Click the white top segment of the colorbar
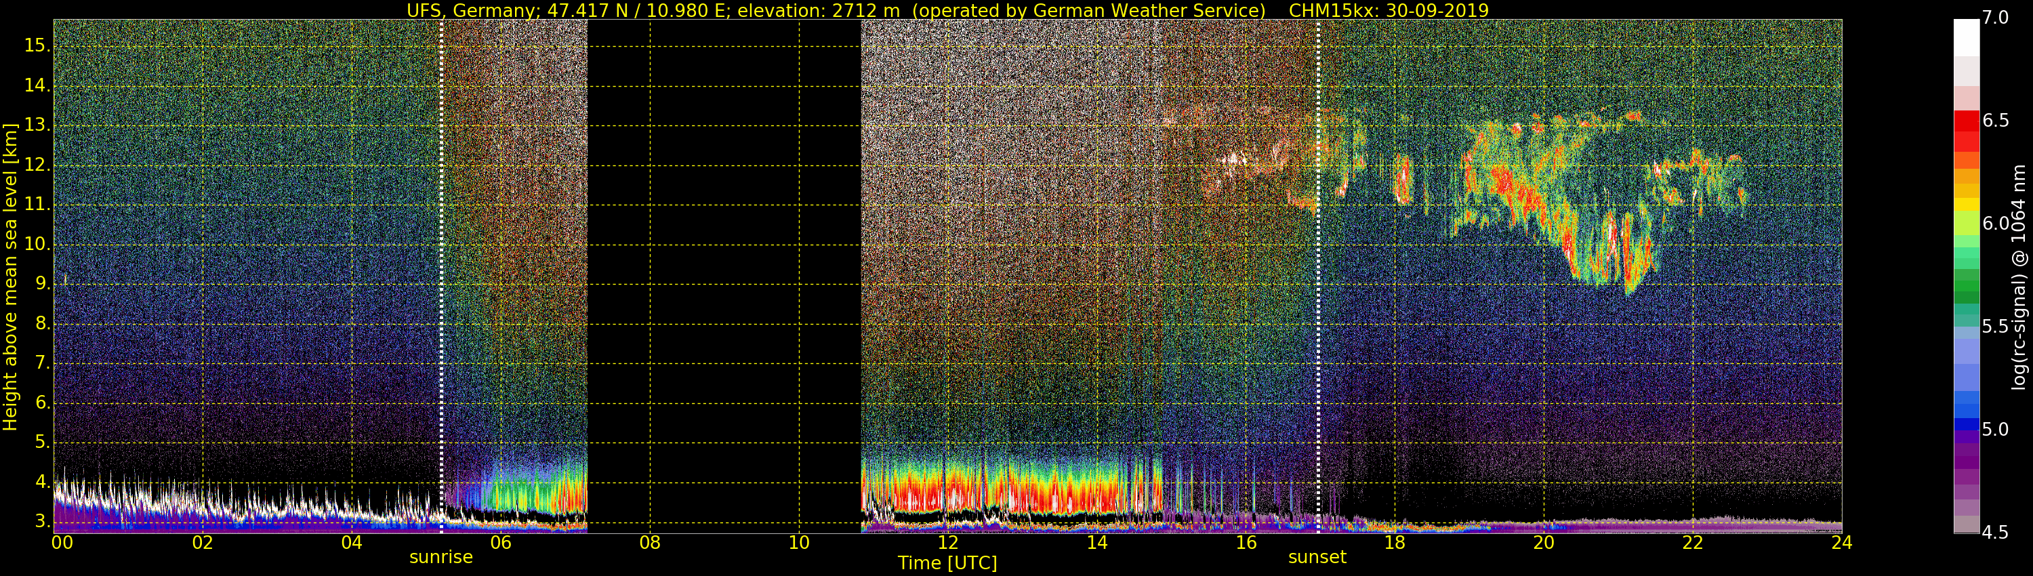This screenshot has height=576, width=2033. click(1967, 37)
